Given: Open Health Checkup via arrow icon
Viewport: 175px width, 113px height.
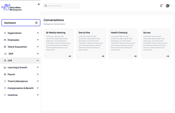Looking at the screenshot, I should [135, 56].
